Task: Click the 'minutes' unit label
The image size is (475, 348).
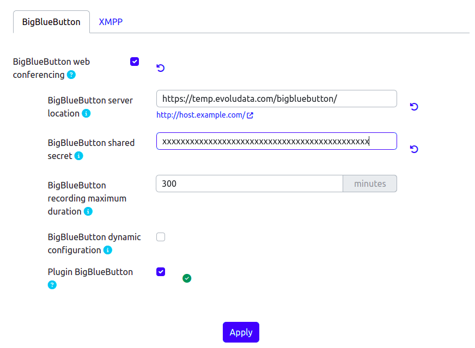Action: pyautogui.click(x=370, y=184)
